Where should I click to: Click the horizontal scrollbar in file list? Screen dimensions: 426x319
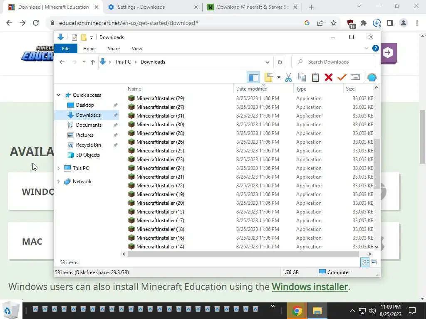[243, 254]
